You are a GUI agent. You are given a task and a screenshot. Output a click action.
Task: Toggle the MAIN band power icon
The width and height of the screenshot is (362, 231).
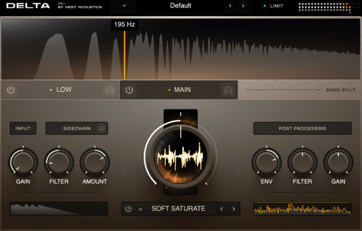coord(129,90)
